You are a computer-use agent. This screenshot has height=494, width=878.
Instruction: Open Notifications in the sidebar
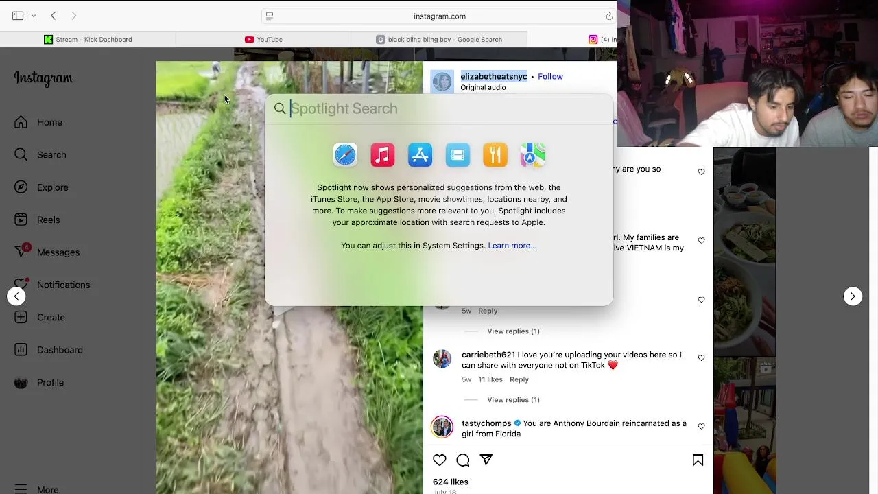coord(51,285)
